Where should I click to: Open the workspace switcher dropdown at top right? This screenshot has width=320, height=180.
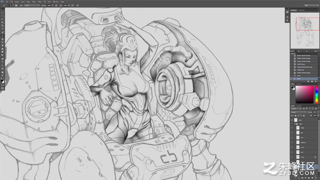coord(311,5)
